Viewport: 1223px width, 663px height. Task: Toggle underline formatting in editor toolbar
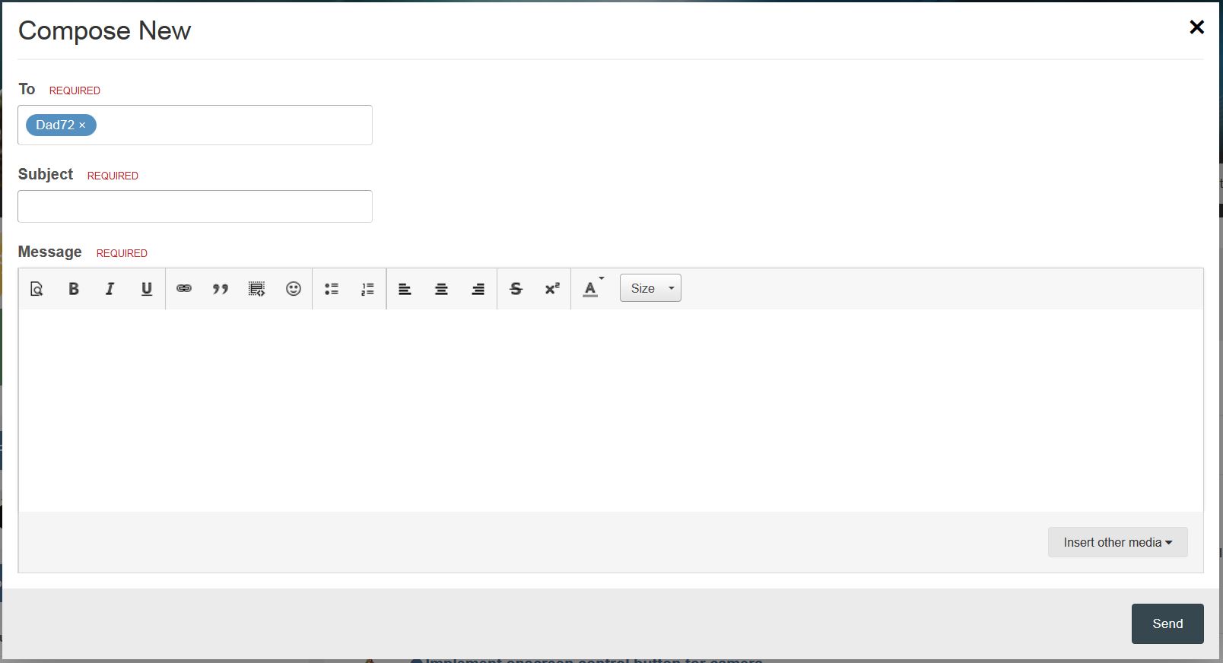pos(147,289)
